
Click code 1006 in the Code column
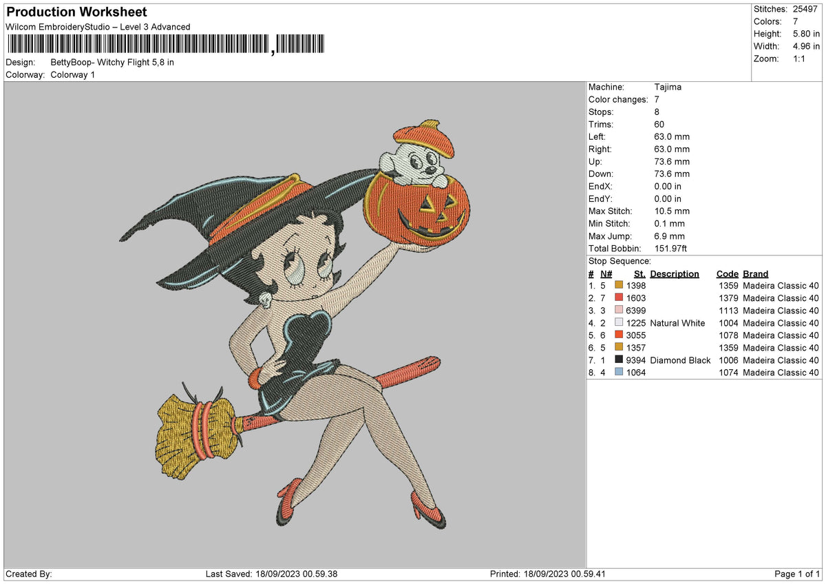(x=729, y=359)
